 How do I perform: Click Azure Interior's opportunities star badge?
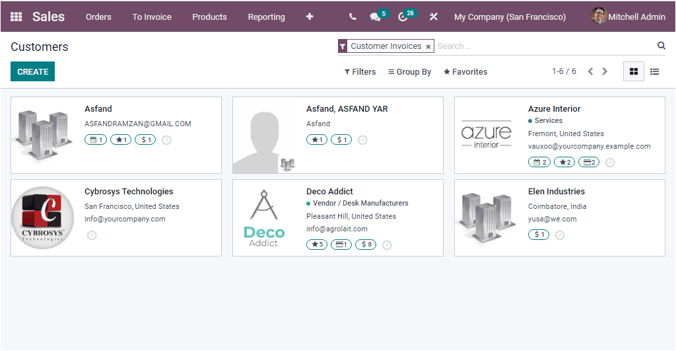pyautogui.click(x=564, y=163)
